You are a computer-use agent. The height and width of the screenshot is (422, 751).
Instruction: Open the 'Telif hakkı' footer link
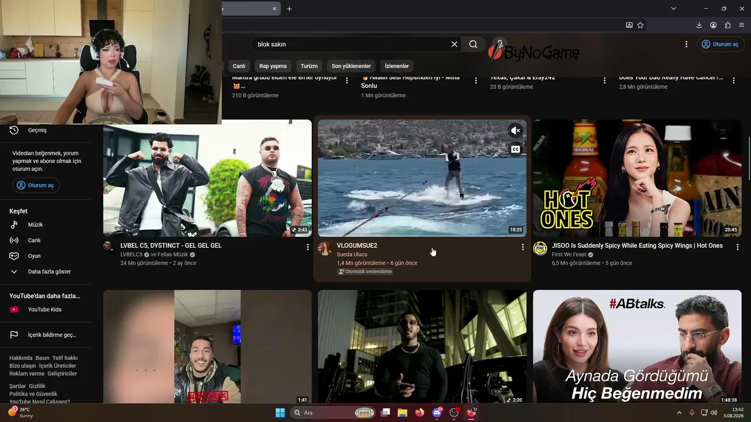click(x=65, y=358)
